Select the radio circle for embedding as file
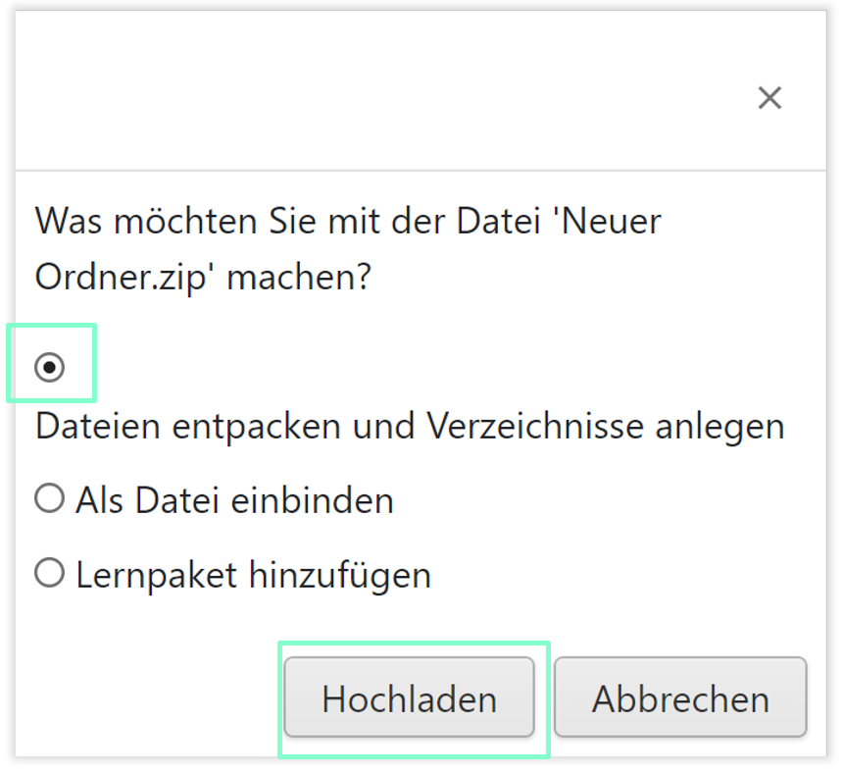The image size is (842, 774). pos(49,499)
